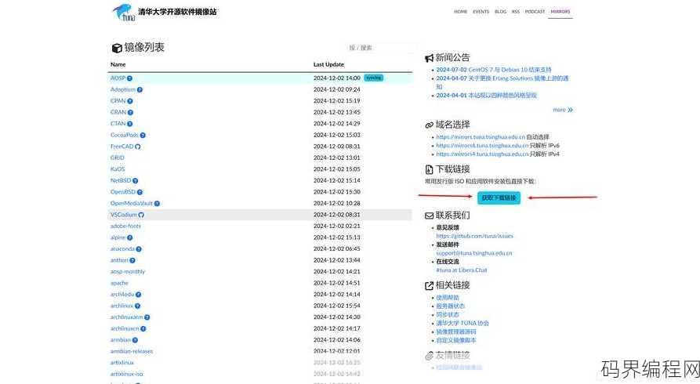Open the 镜像管理器源码 link
The height and width of the screenshot is (384, 700).
[x=456, y=331]
